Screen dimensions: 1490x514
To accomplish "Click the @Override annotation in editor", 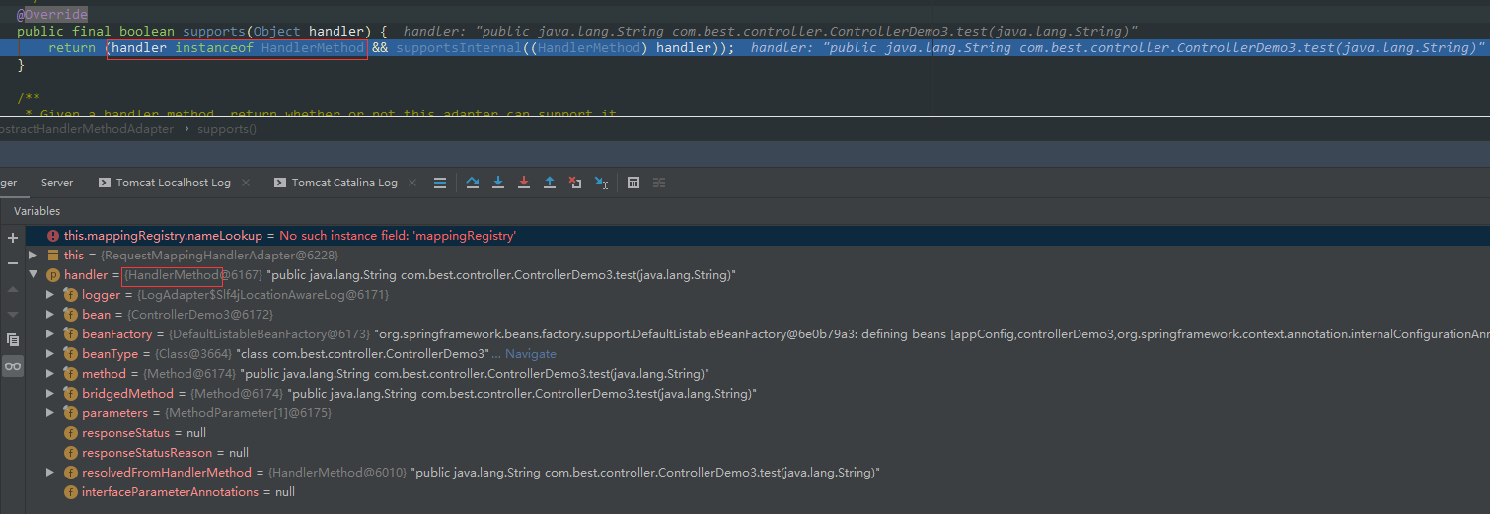I will pos(52,15).
